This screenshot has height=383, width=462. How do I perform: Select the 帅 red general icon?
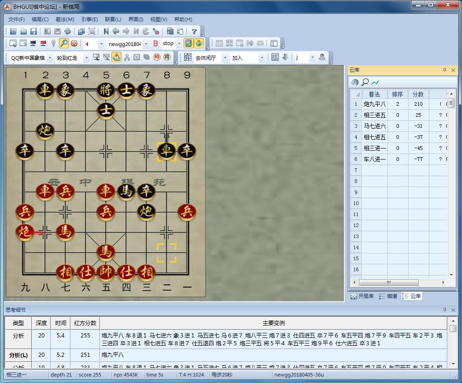156,57
